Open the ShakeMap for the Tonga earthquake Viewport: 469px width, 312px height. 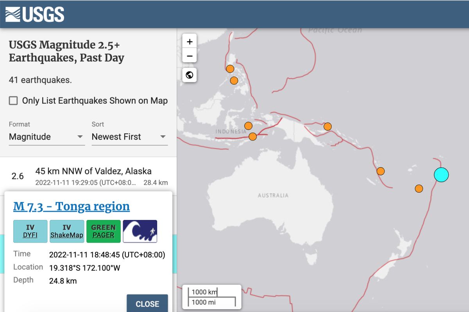tap(67, 231)
